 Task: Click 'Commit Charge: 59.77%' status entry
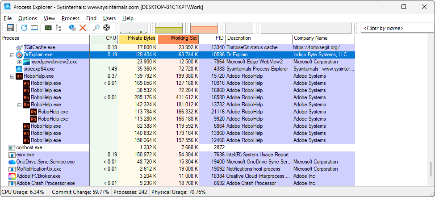[x=80, y=192]
